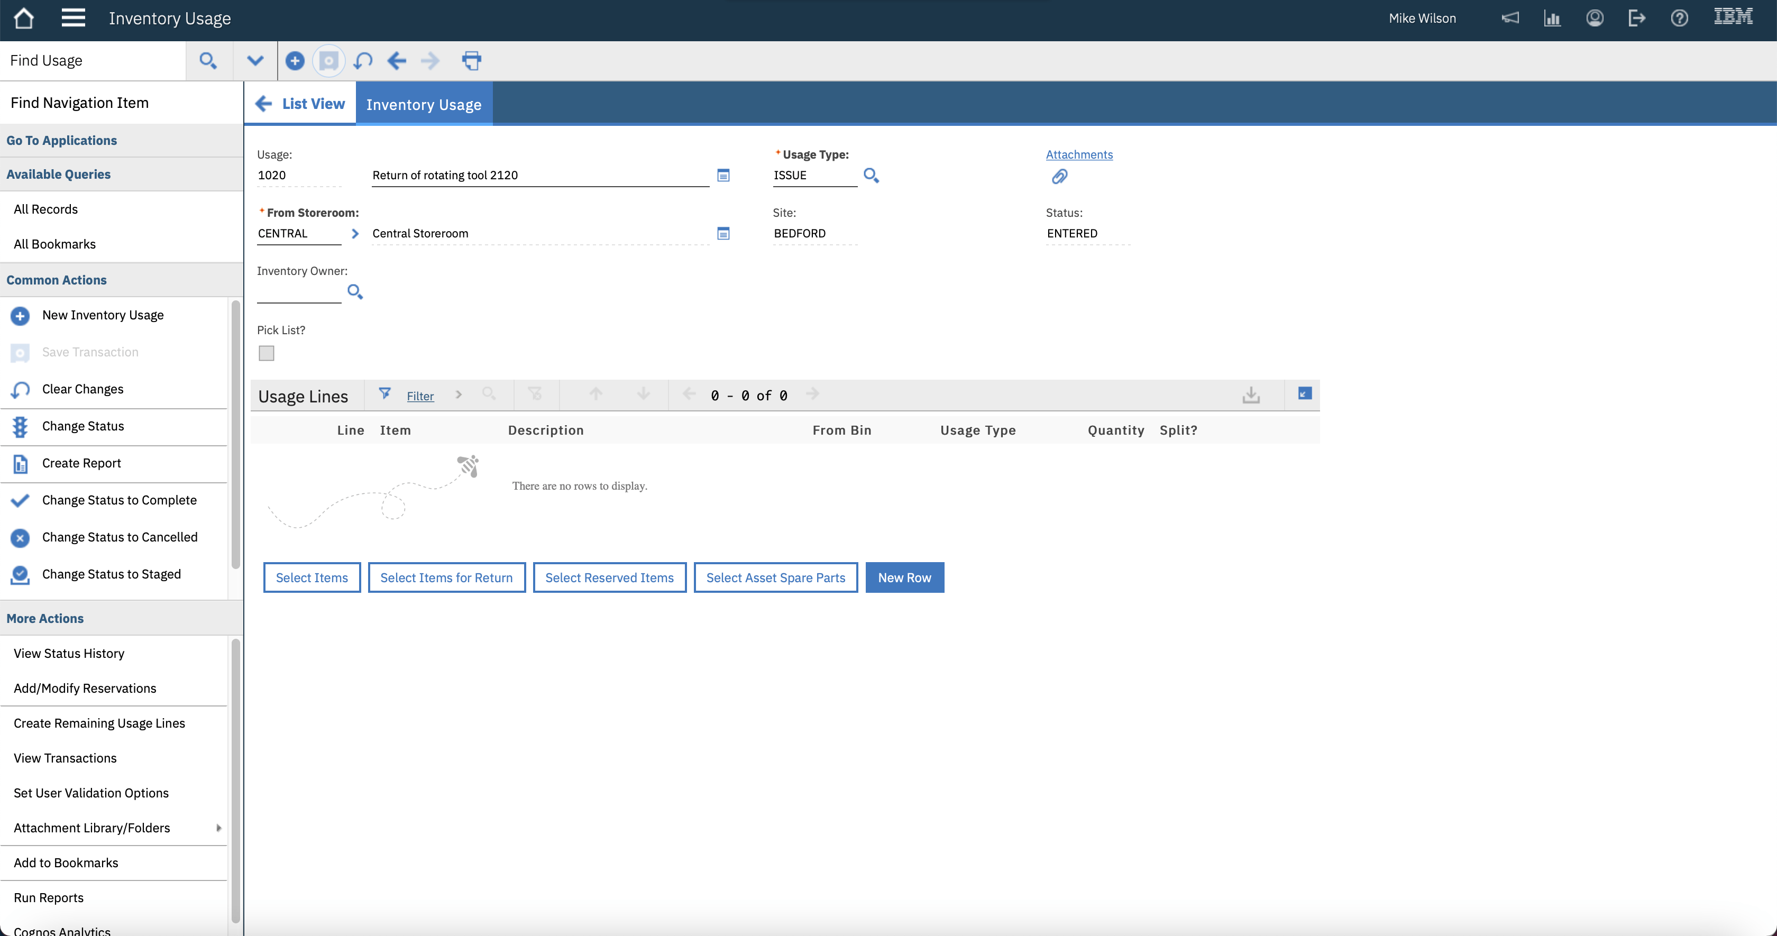Image resolution: width=1777 pixels, height=936 pixels.
Task: Click the Select Items for Return button
Action: 447,577
